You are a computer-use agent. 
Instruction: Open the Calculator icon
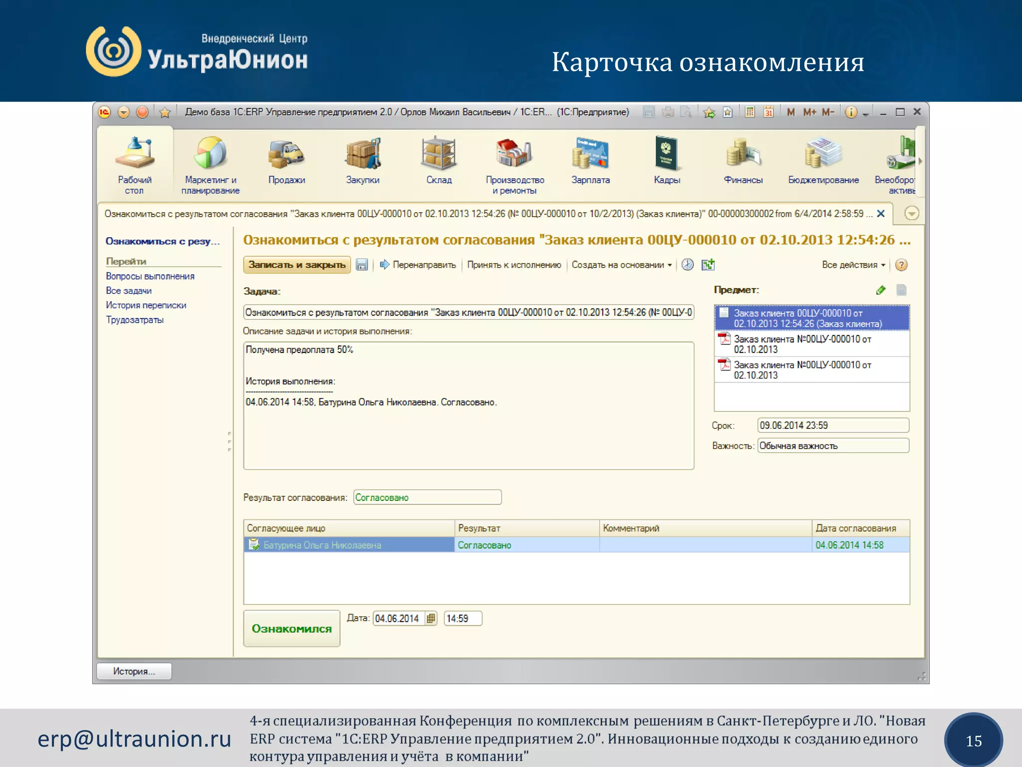(x=750, y=112)
